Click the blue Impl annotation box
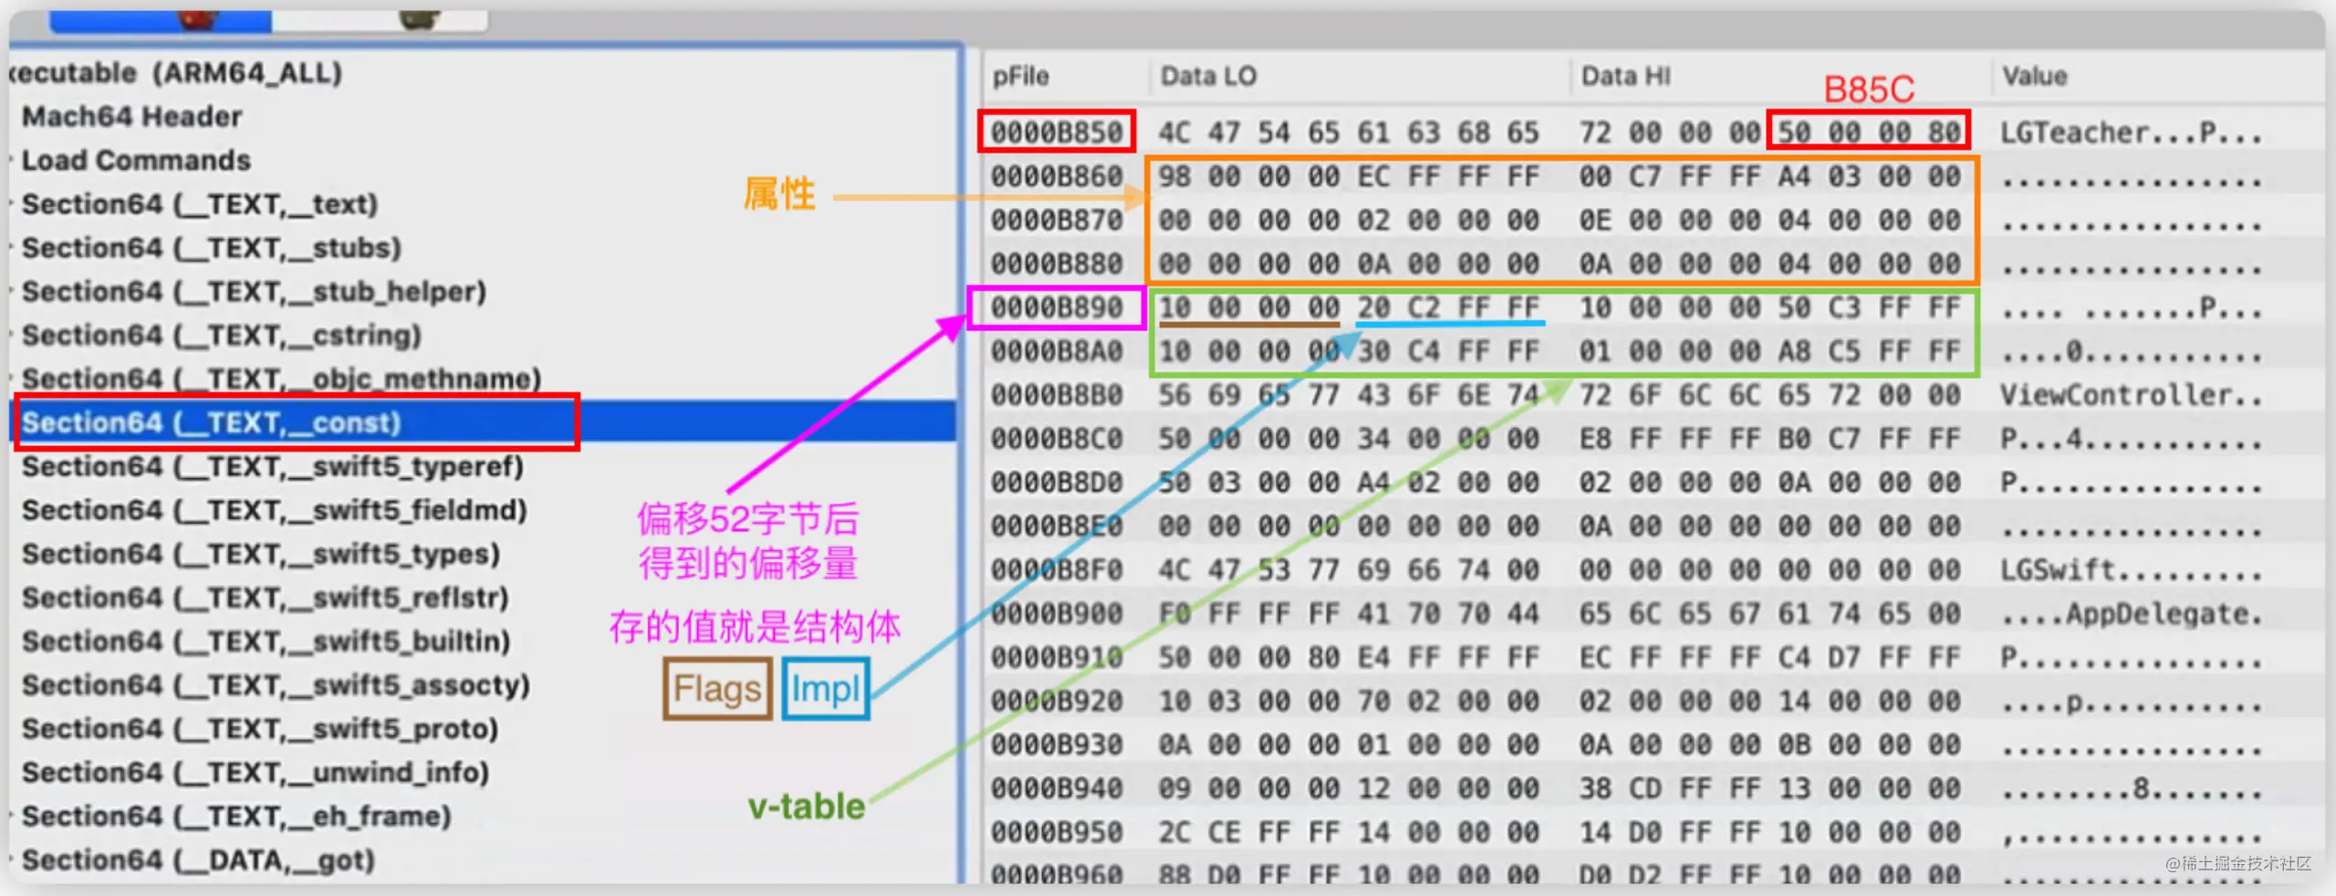 point(825,689)
